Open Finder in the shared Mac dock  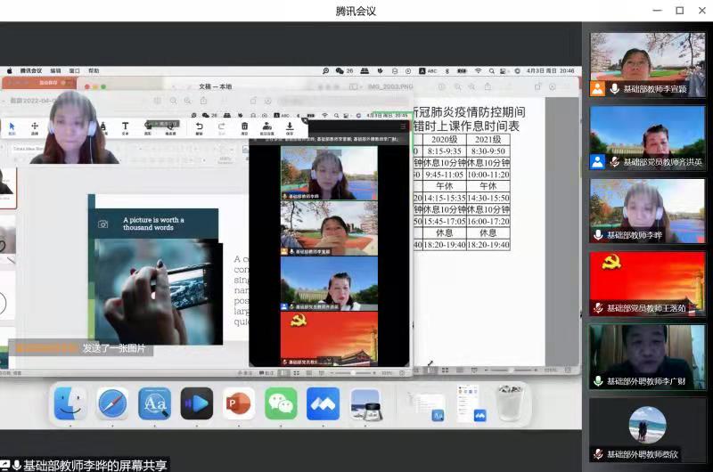(x=70, y=403)
